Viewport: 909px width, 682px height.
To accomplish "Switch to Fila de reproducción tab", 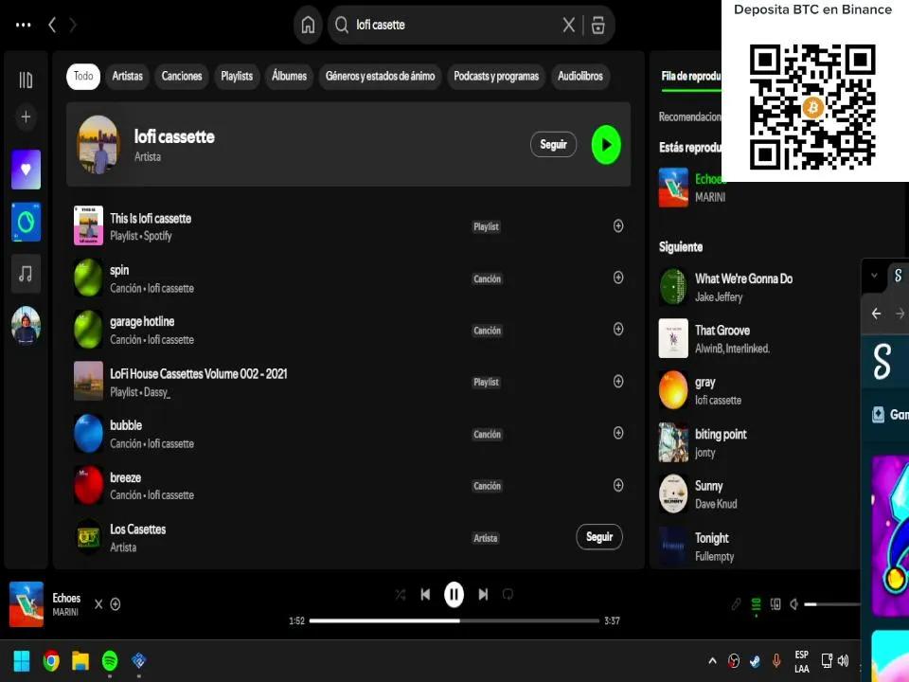I will tap(691, 76).
